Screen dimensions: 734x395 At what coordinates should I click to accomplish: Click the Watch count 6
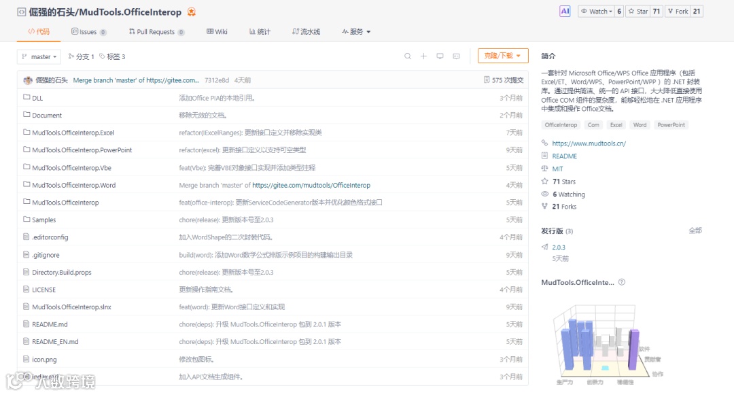click(x=619, y=12)
